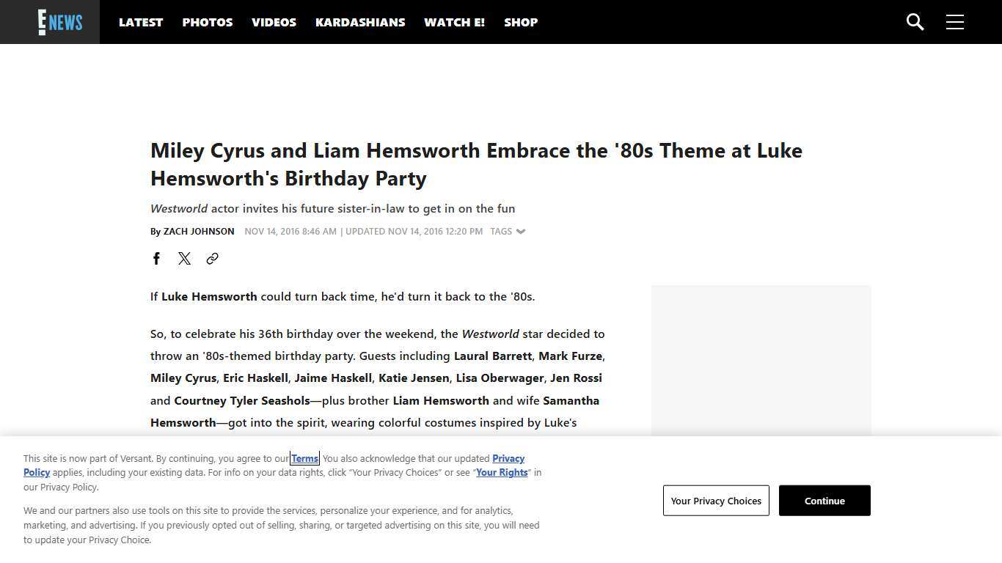Click WATCH E! nav item
1002x563 pixels.
pos(454,22)
